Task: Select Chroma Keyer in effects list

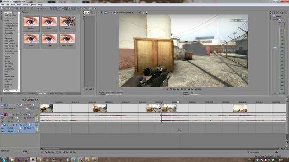Action: [x=9, y=36]
